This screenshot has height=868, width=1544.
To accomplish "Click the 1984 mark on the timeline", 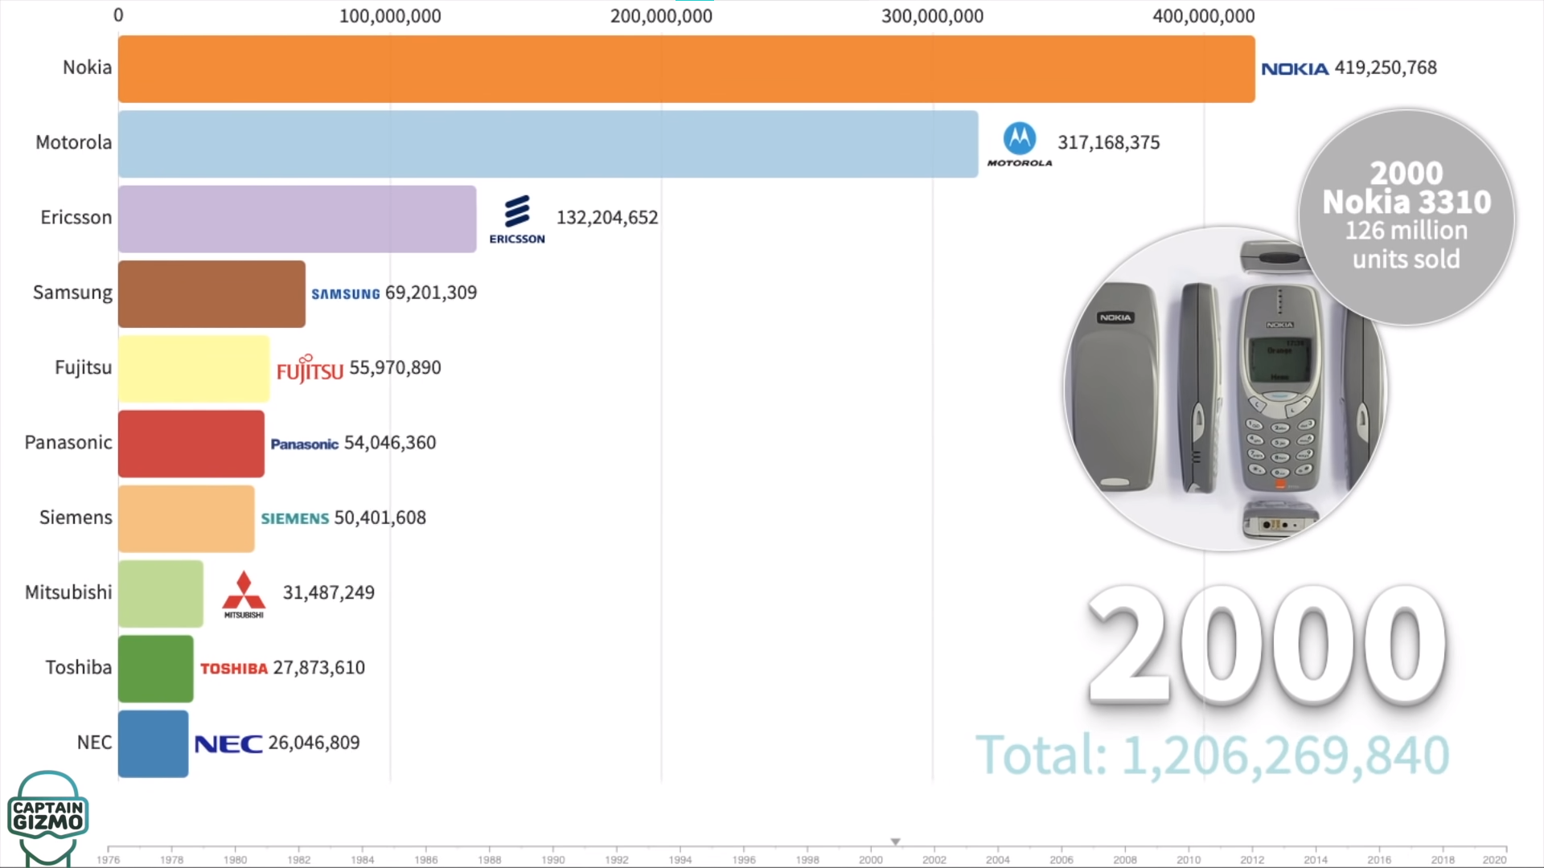I will point(363,859).
